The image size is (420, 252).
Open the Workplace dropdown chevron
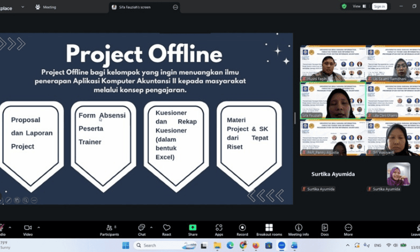[x=23, y=7]
